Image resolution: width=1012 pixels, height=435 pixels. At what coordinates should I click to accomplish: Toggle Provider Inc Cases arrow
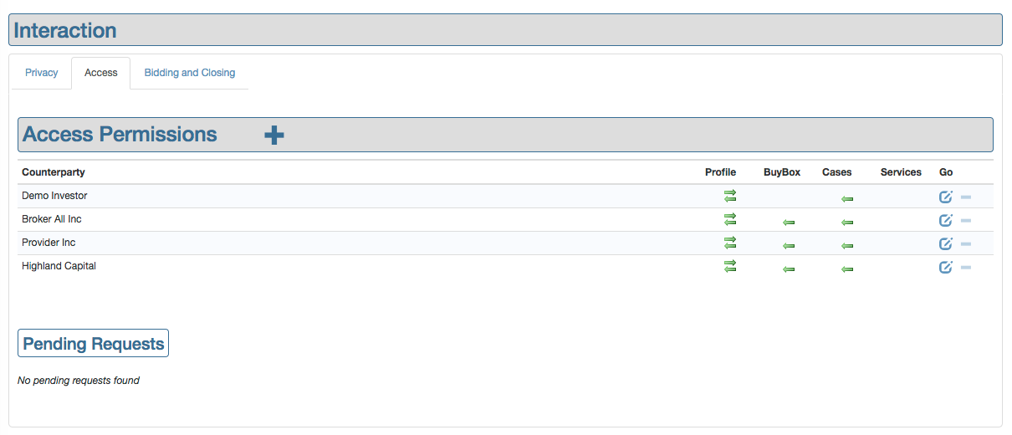point(847,246)
